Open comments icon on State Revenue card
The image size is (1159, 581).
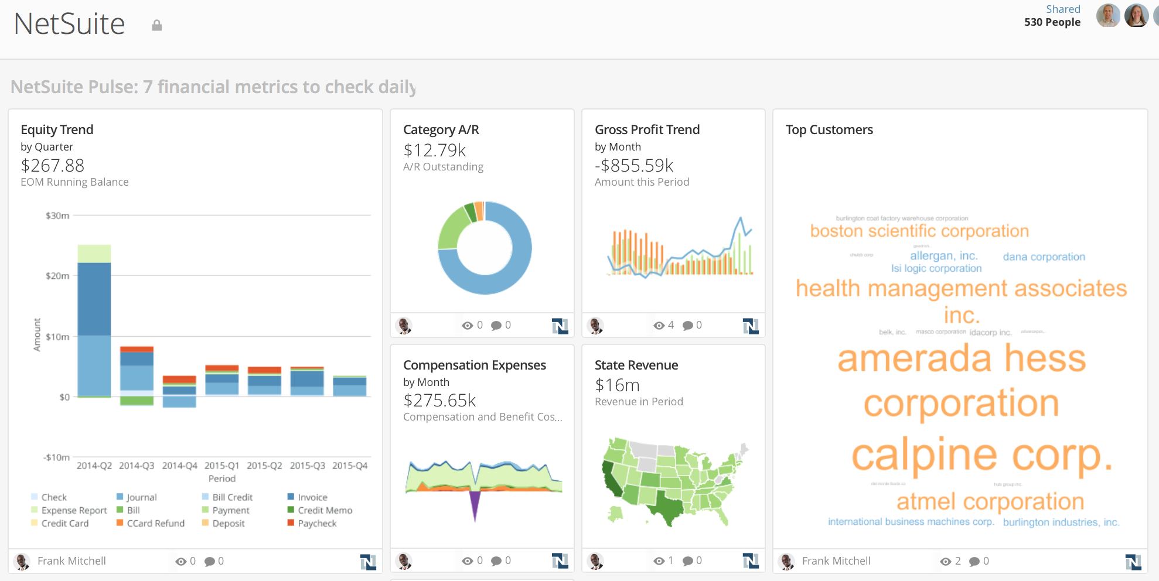click(x=688, y=561)
